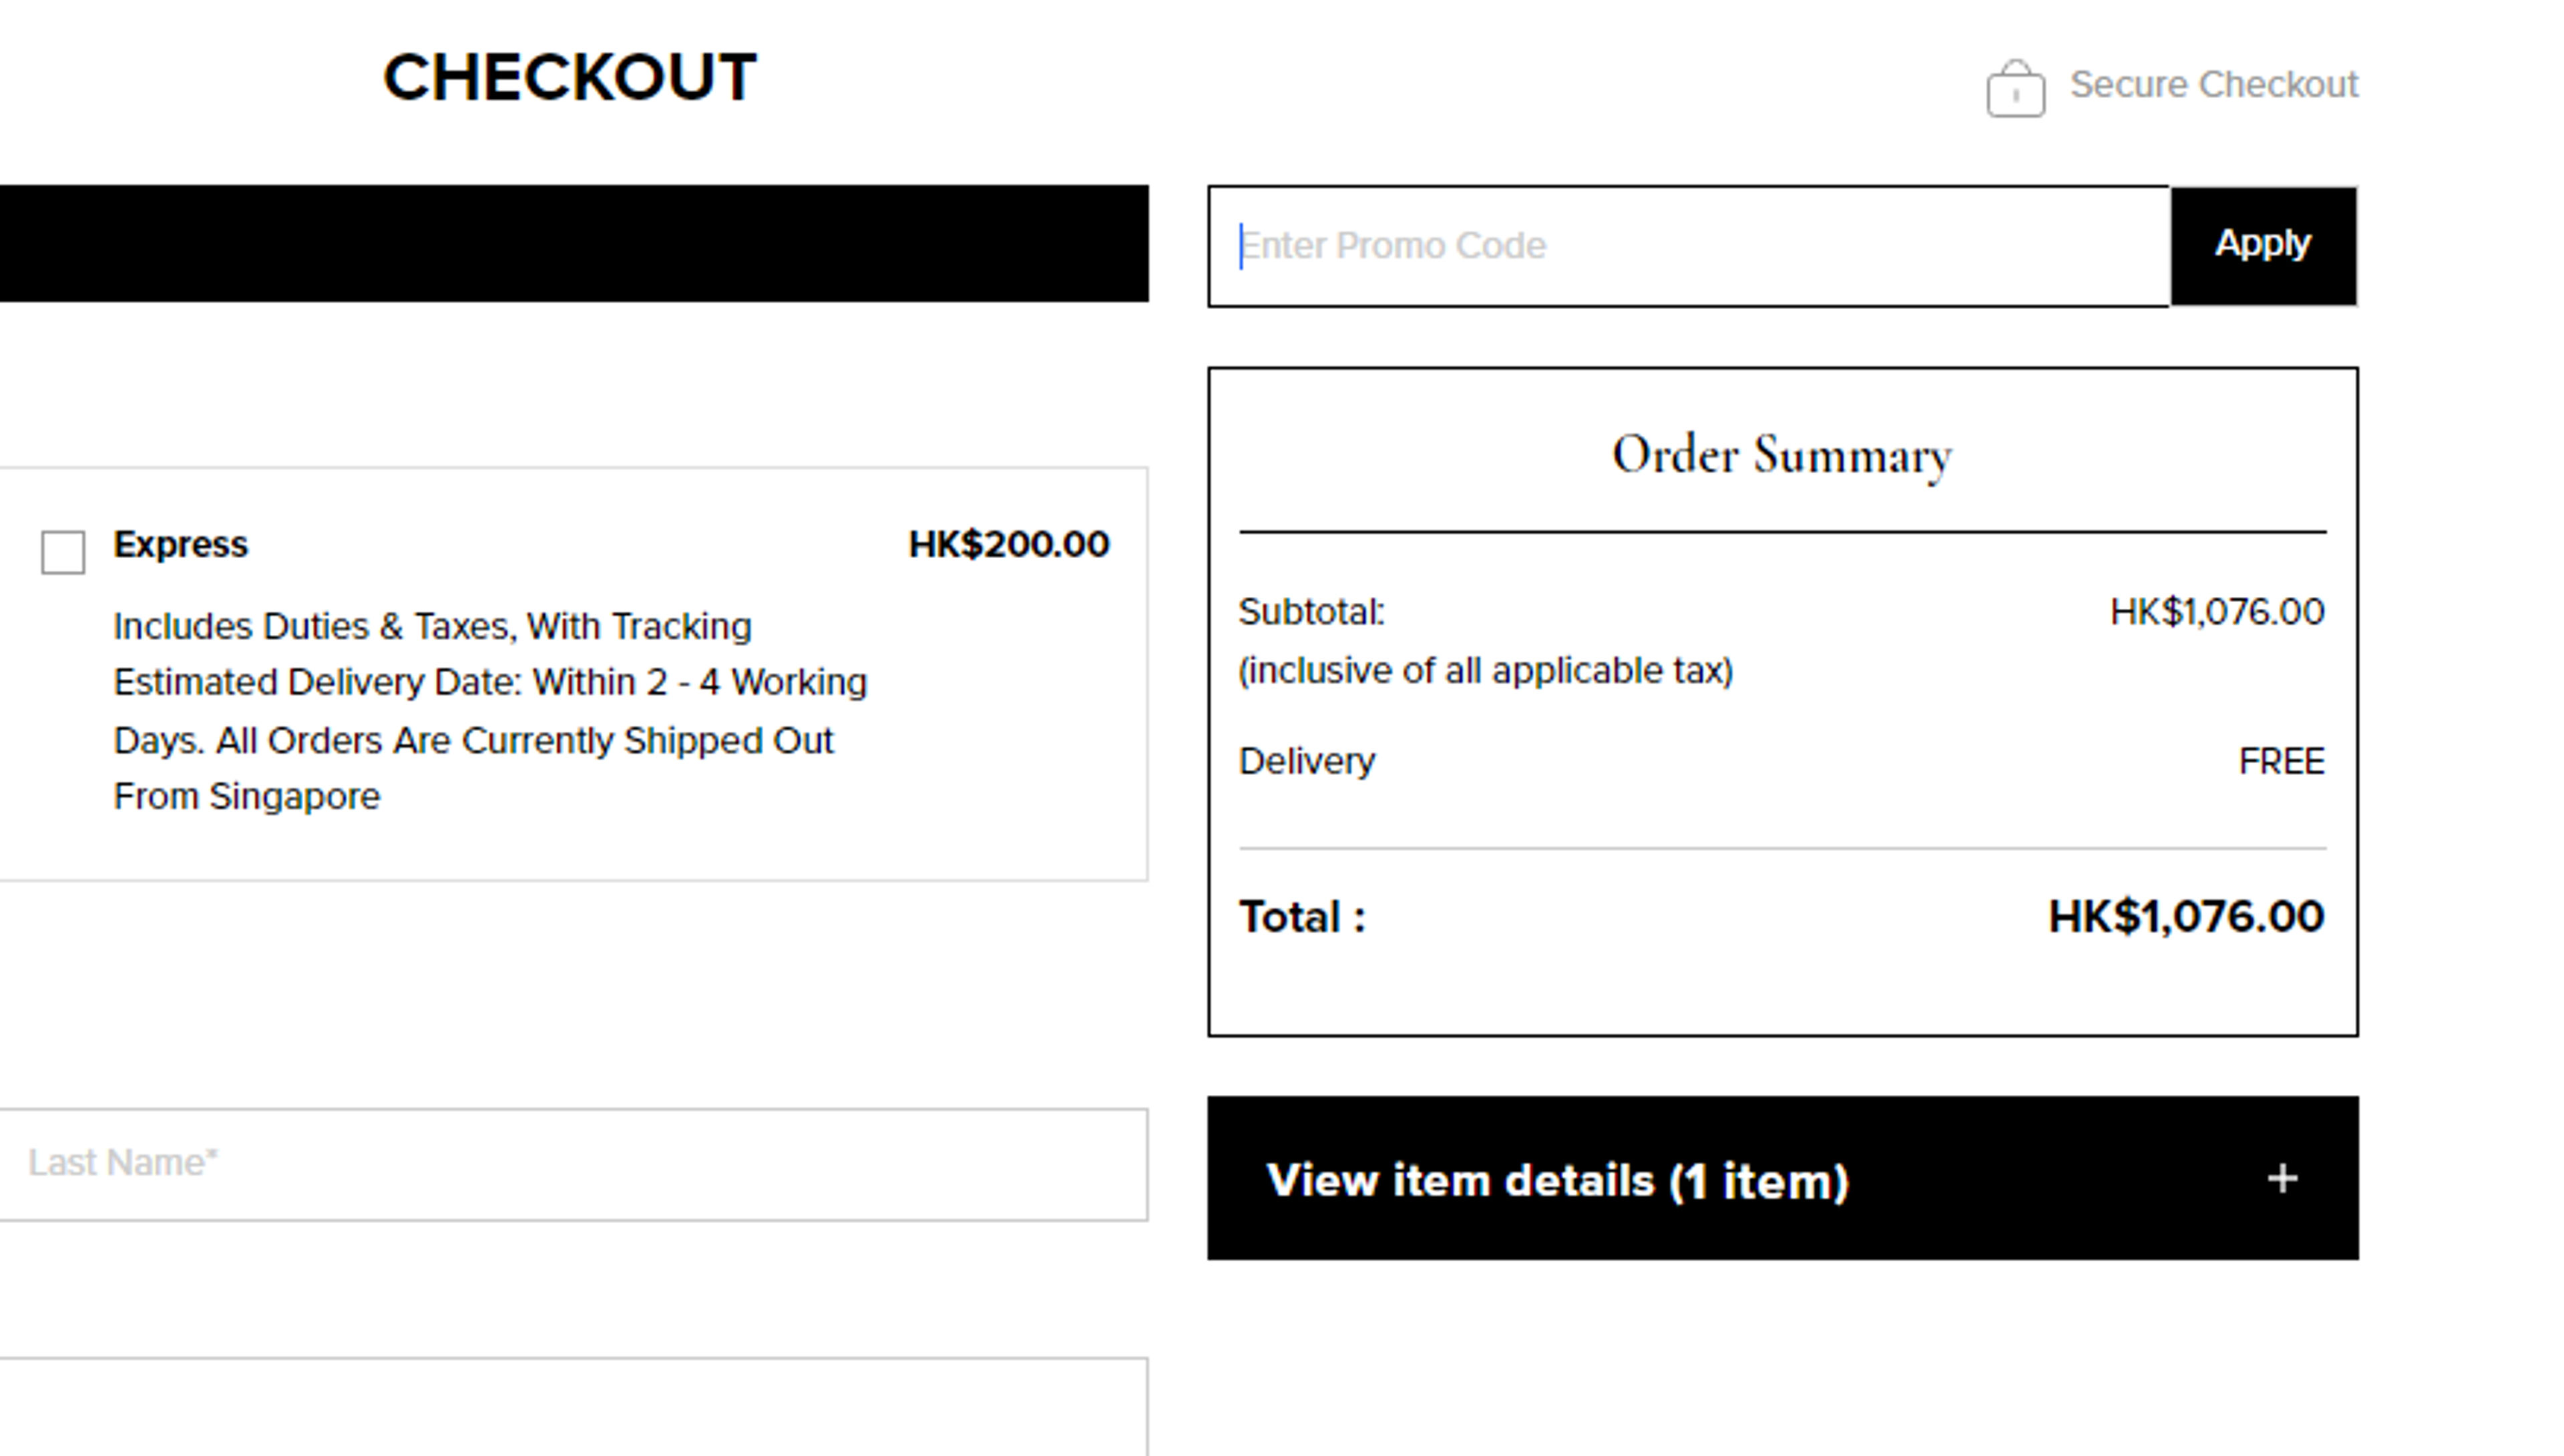Viewport: 2564px width, 1456px height.
Task: Click the FREE delivery value
Action: pos(2281,762)
